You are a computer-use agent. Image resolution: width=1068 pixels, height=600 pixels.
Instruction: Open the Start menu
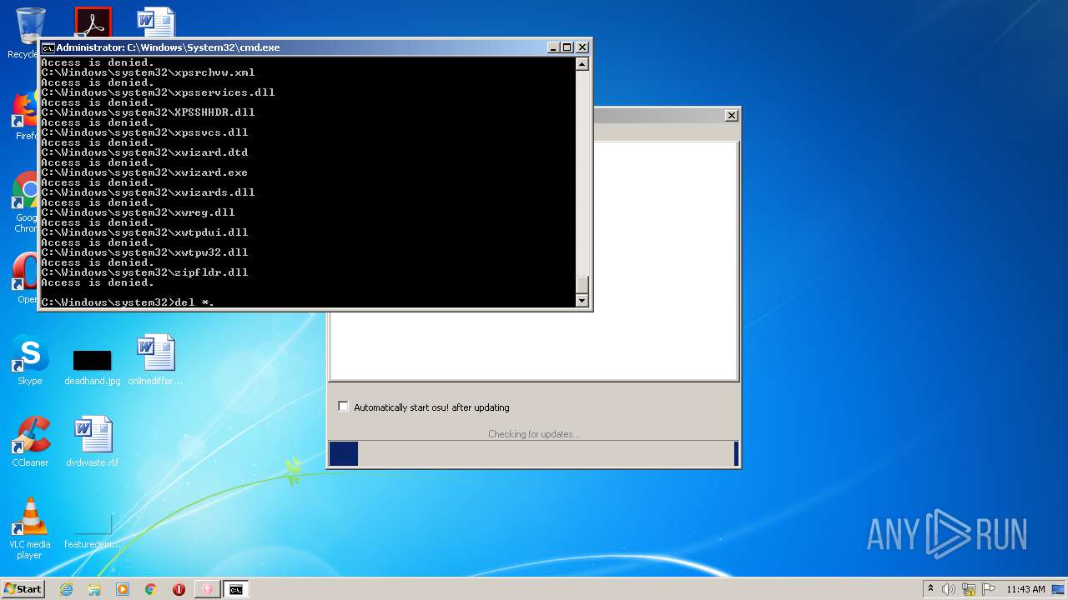click(x=23, y=588)
